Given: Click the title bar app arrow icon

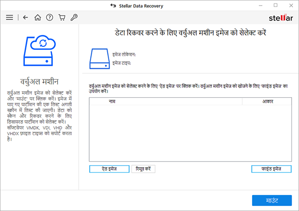Looking at the screenshot, I should point(113,5).
